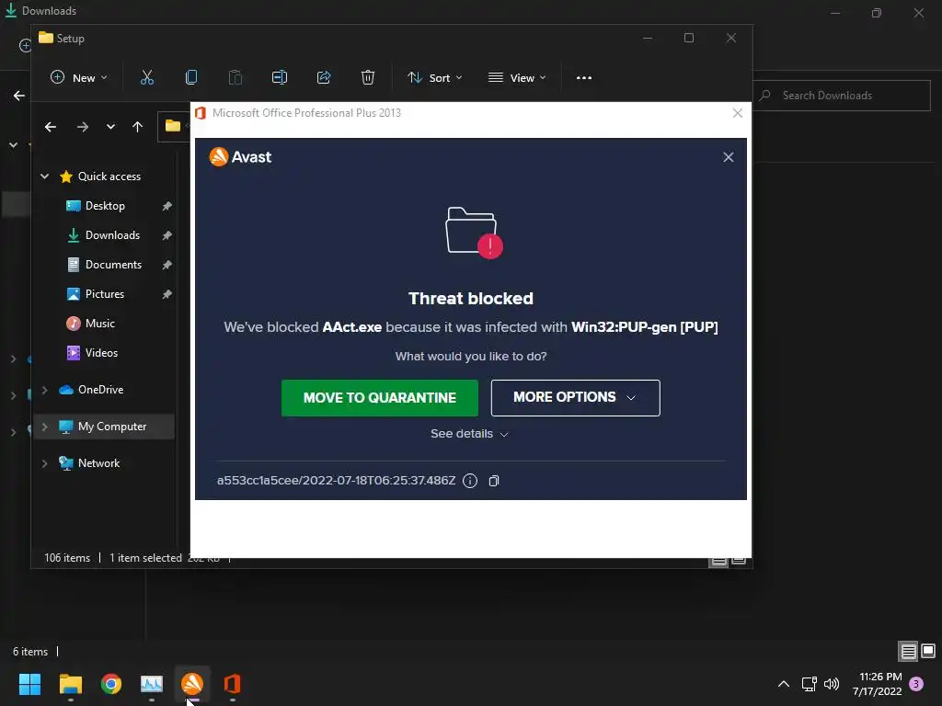Go forward in Setup window
The image size is (942, 706).
(x=83, y=127)
